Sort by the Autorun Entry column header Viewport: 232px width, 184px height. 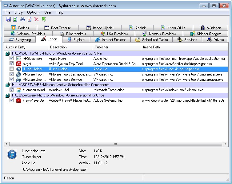(x=26, y=47)
